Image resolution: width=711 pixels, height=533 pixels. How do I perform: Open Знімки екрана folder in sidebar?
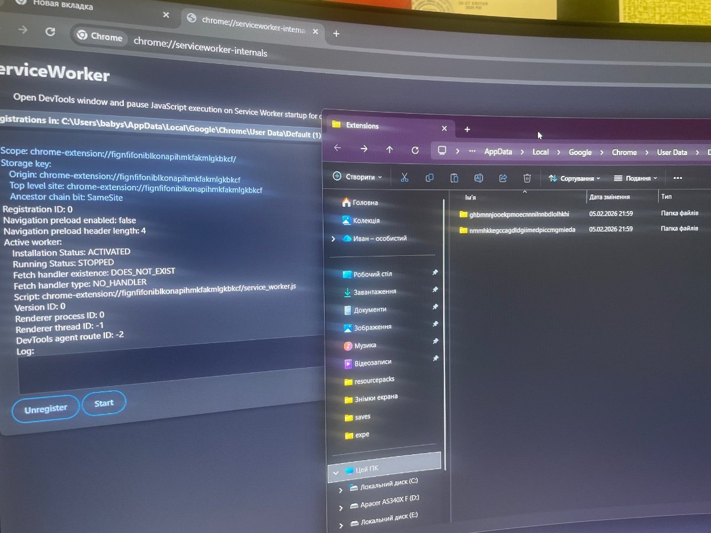[x=371, y=398]
